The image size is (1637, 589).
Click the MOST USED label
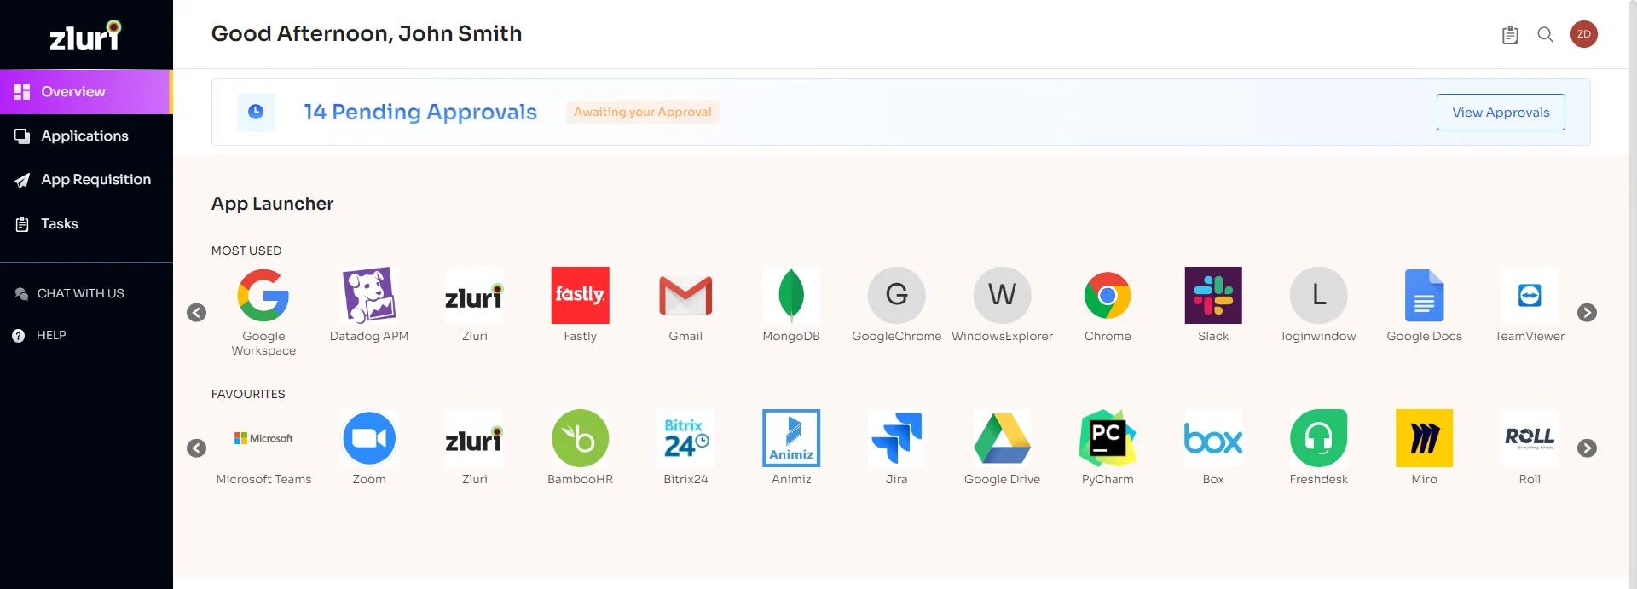[x=246, y=251]
